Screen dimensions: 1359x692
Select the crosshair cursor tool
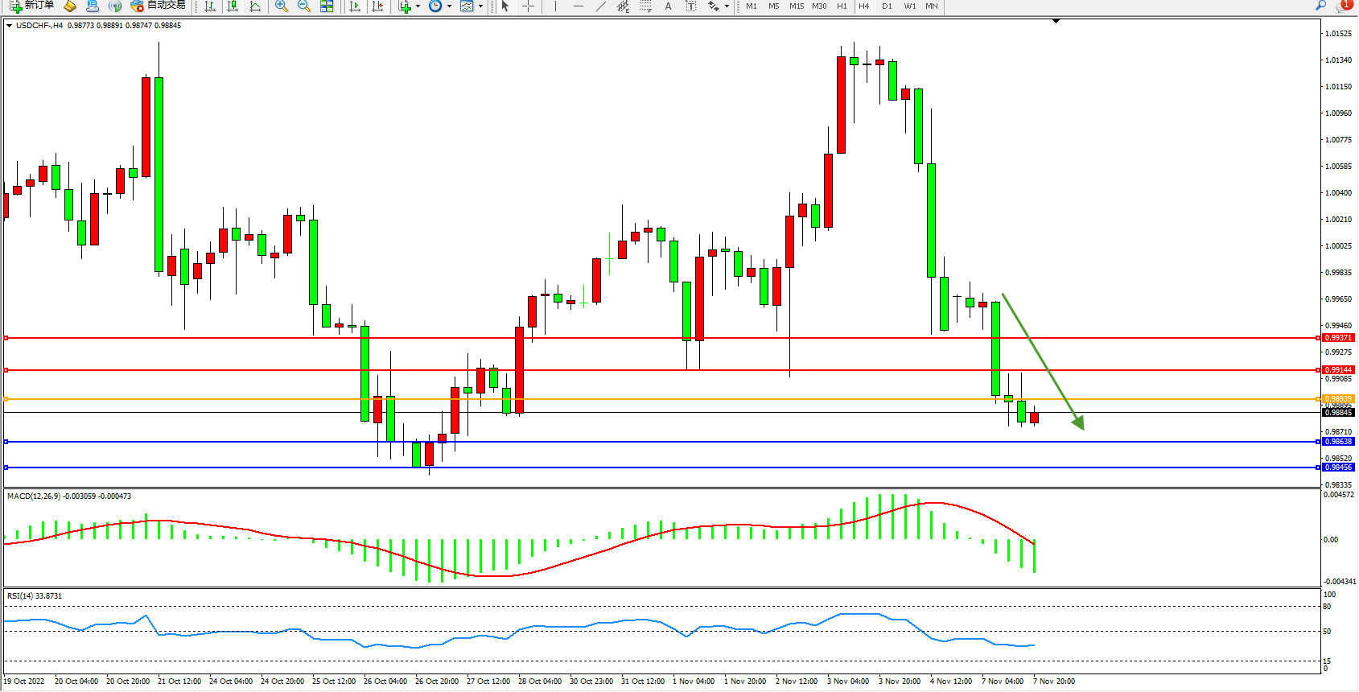click(528, 6)
